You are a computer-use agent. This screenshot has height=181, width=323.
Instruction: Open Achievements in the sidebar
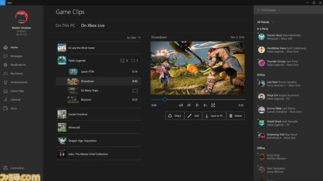tap(15, 82)
